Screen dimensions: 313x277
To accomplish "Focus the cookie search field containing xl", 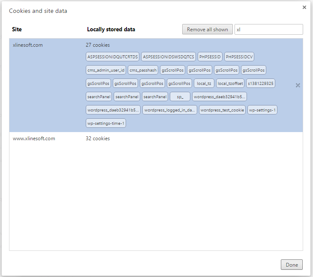I will click(x=268, y=29).
